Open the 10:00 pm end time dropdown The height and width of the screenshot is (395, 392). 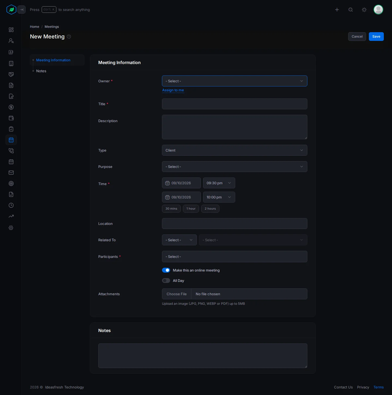(219, 197)
